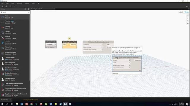Open the View menu

[12, 4]
